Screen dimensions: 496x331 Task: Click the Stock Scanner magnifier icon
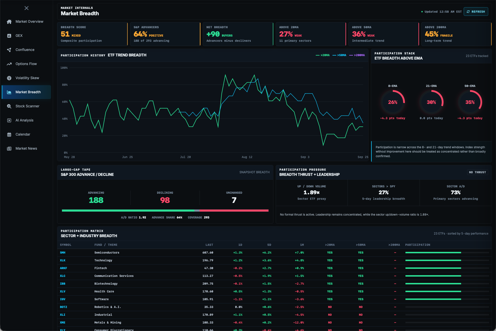click(9, 106)
